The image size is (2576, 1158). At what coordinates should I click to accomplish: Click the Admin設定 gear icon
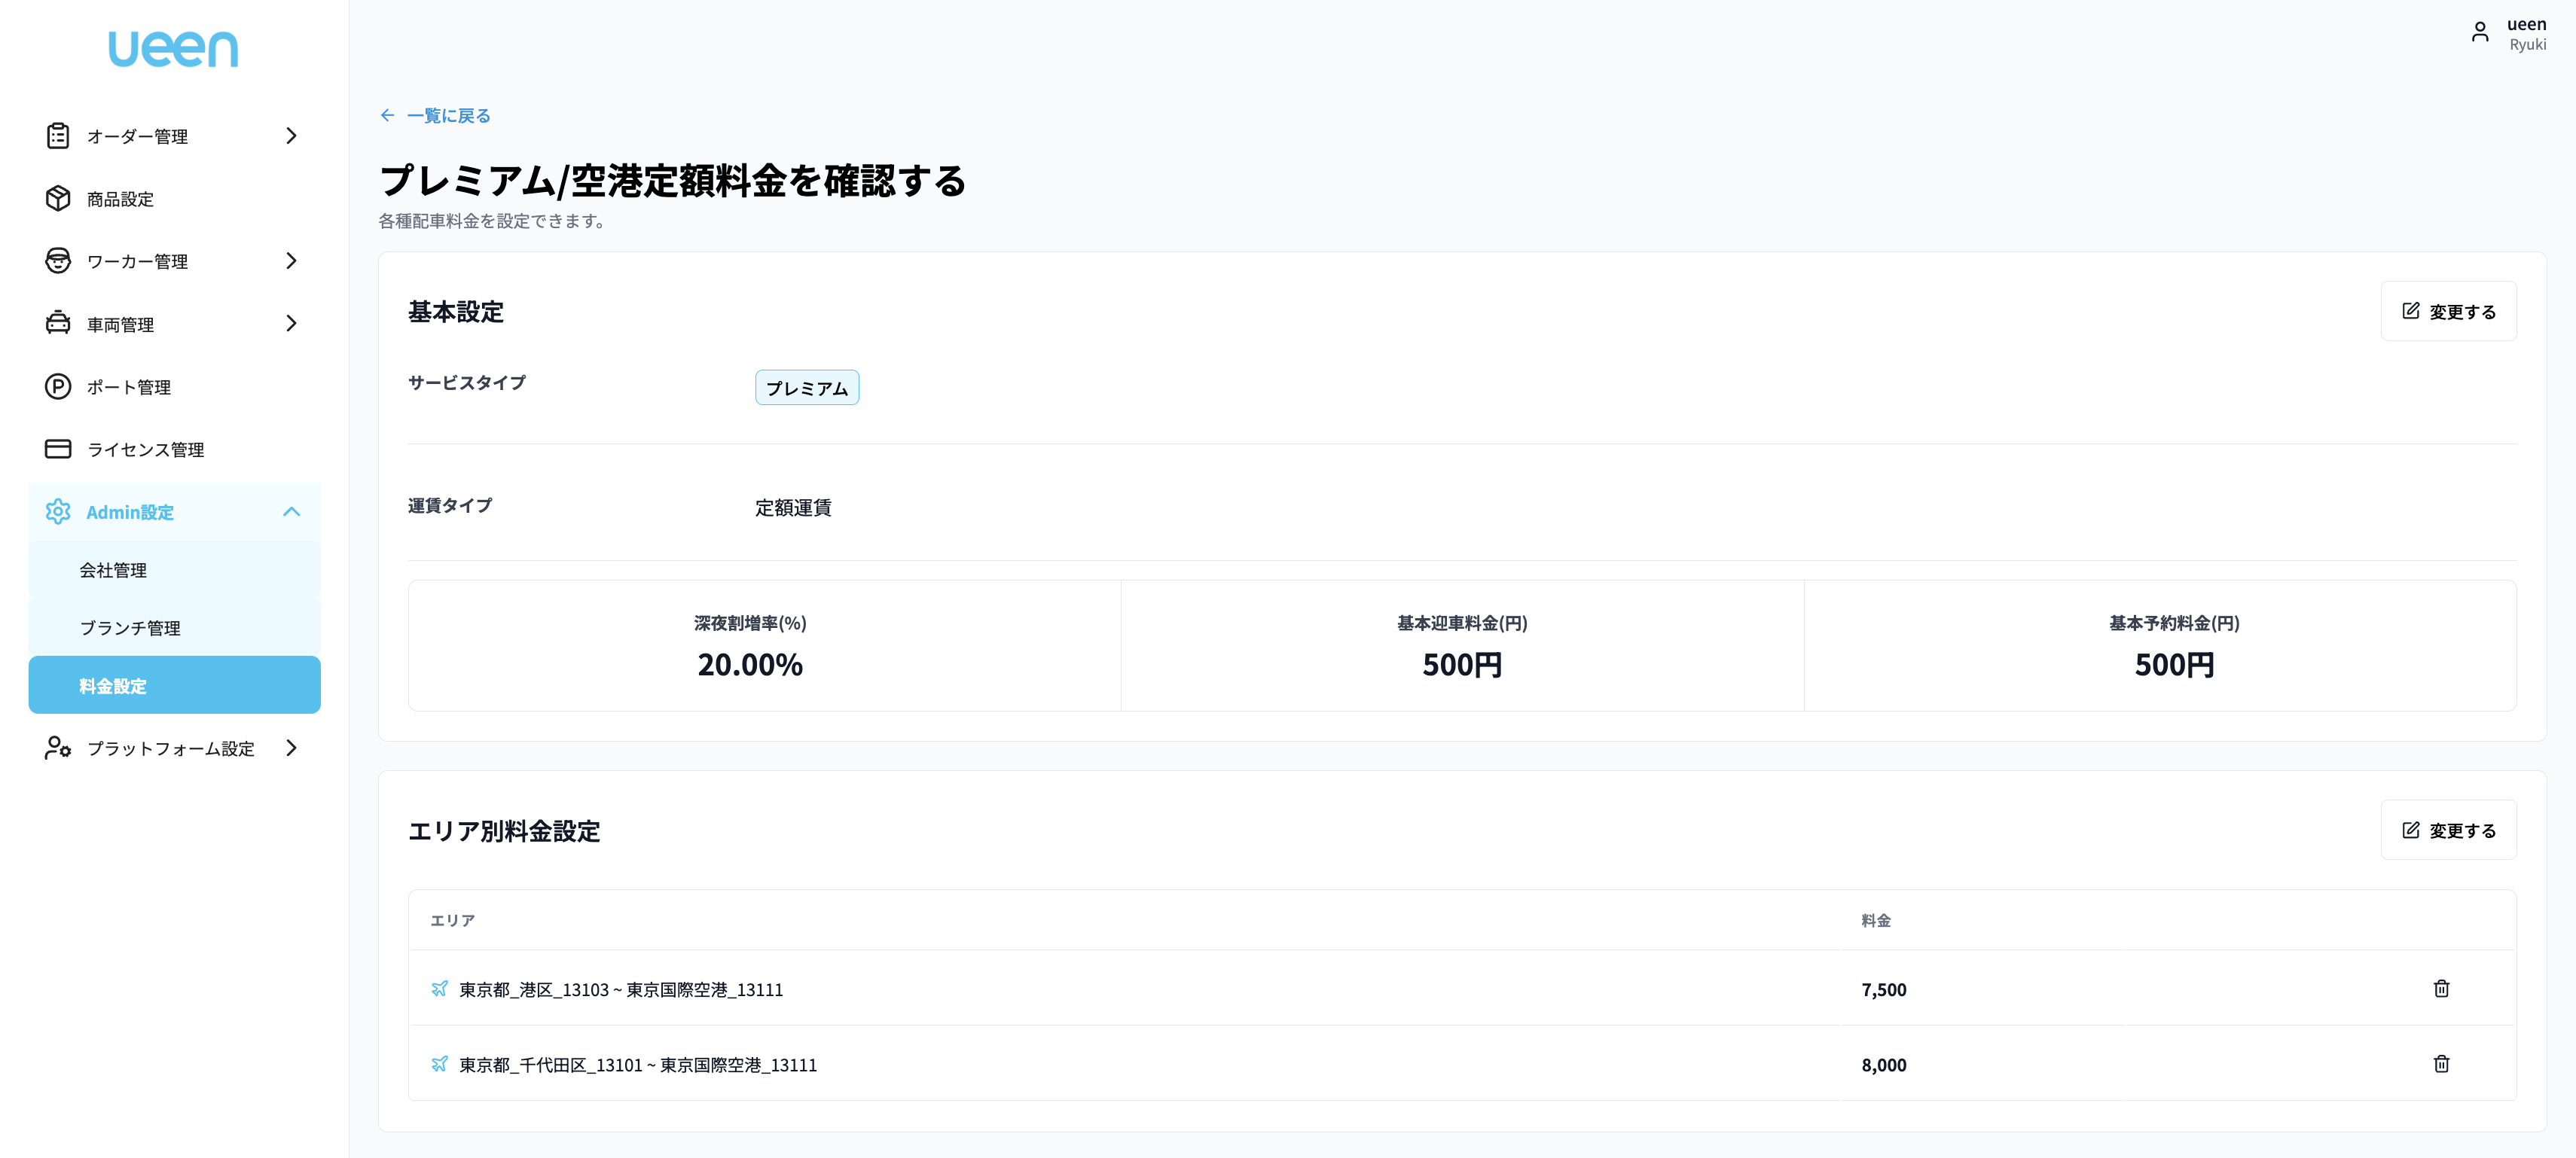[x=58, y=511]
